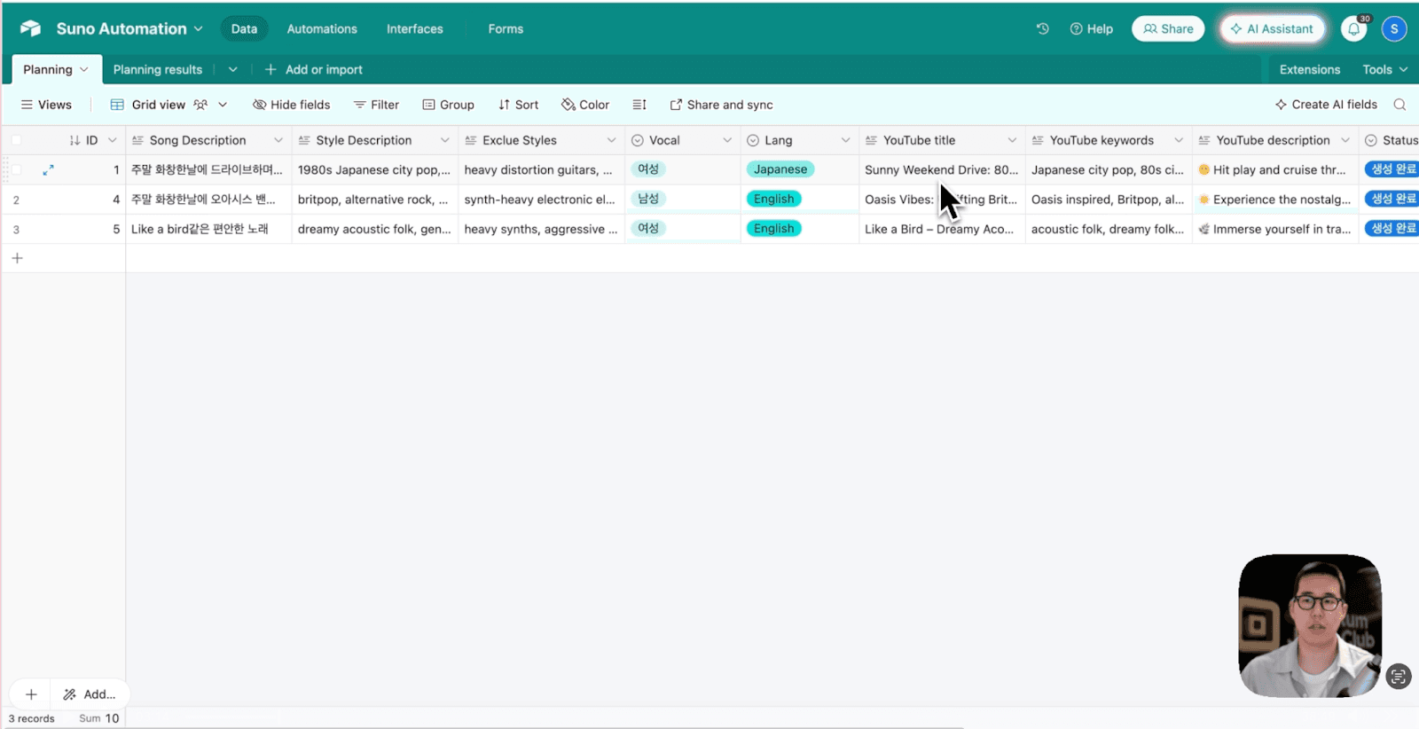
Task: Open Share and sync
Action: [x=721, y=105]
